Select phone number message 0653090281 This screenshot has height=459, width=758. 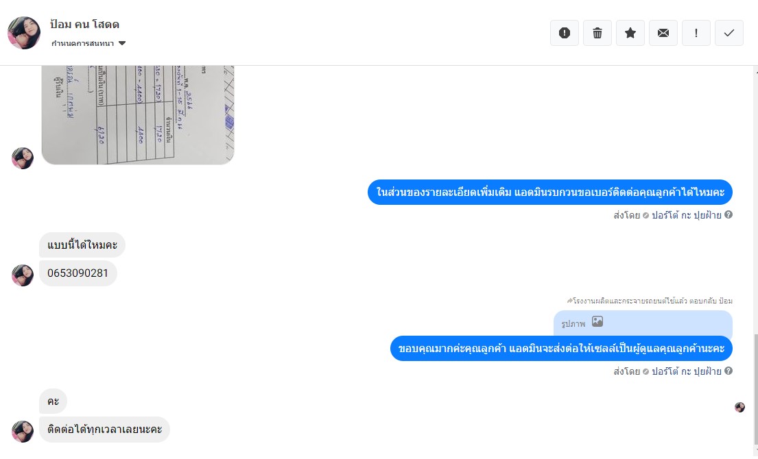coord(78,273)
